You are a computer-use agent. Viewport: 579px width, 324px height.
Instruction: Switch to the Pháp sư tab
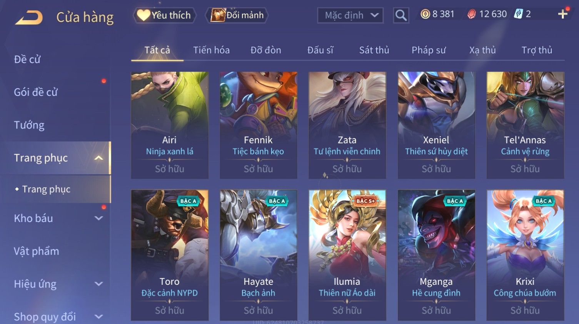tap(429, 50)
